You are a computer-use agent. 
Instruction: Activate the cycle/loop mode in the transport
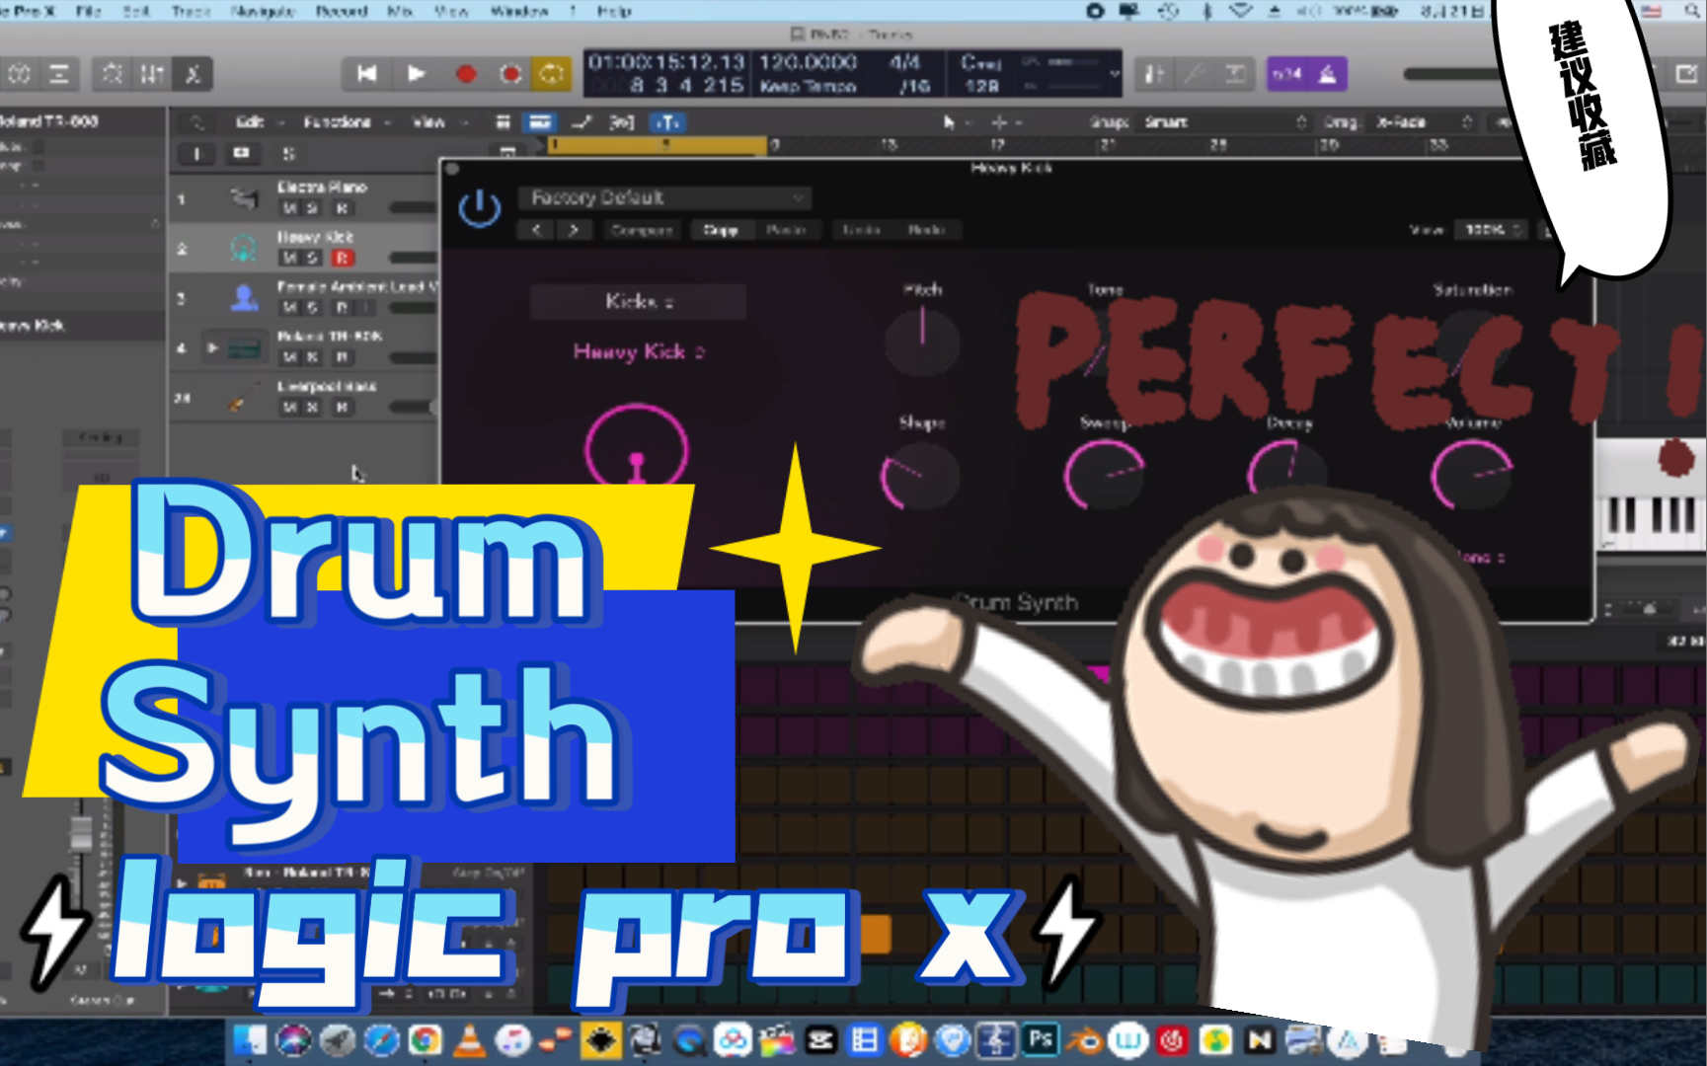pyautogui.click(x=550, y=73)
